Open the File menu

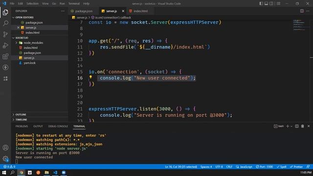coord(12,3)
